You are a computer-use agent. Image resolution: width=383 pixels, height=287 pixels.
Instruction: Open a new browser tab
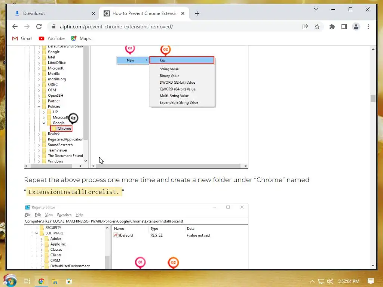pyautogui.click(x=197, y=13)
